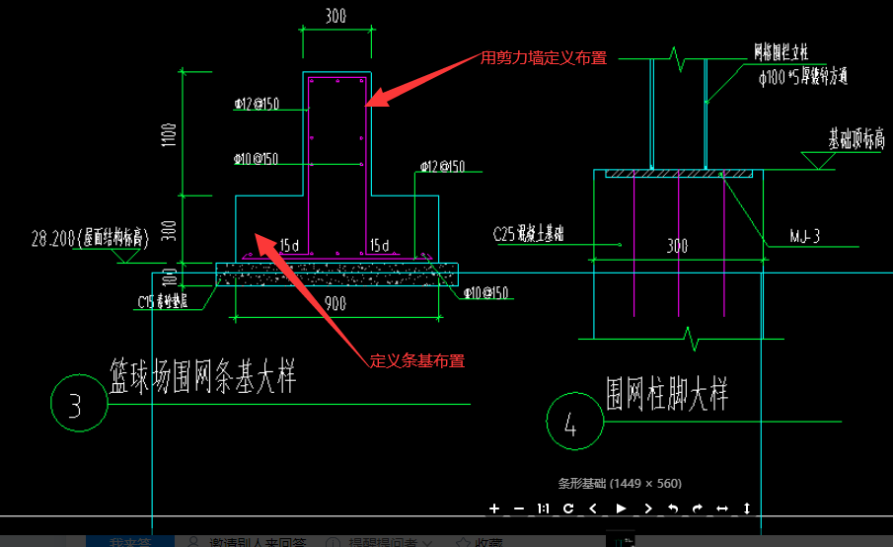This screenshot has width=893, height=547.
Task: Click the red note 用剪力墙定义布置
Action: tap(544, 58)
